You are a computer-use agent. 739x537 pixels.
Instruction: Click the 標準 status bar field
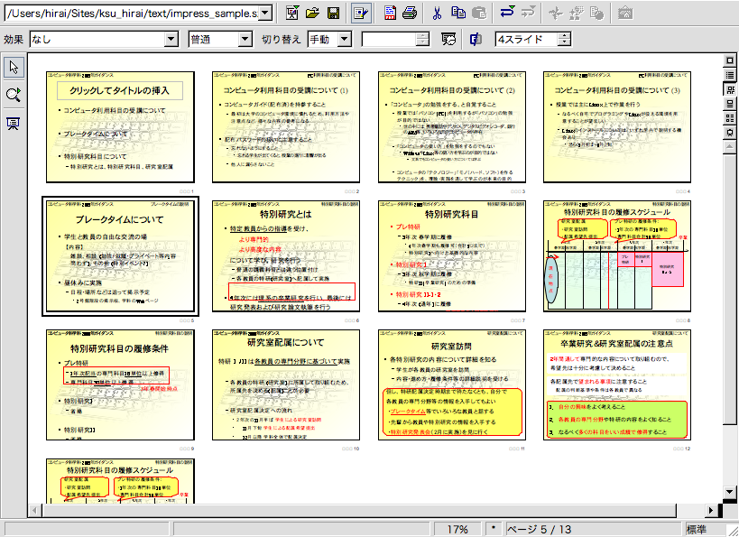pos(705,530)
